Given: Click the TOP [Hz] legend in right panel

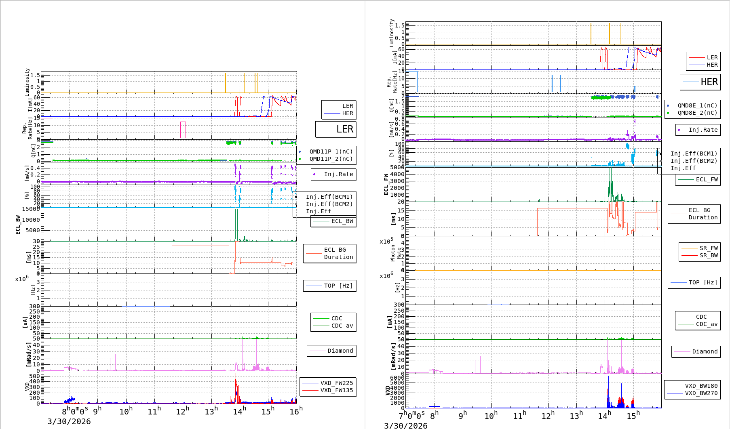Looking at the screenshot, I should pos(703,282).
